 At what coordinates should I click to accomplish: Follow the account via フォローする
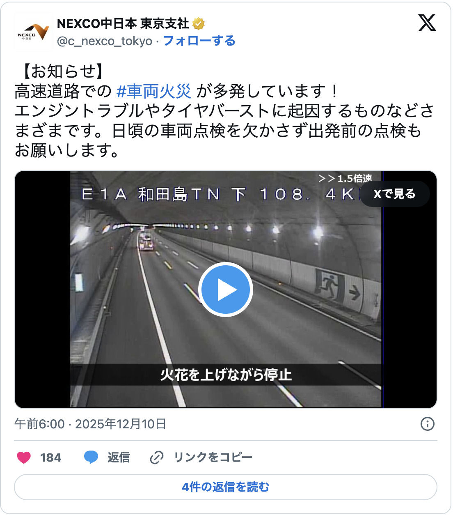(x=199, y=41)
